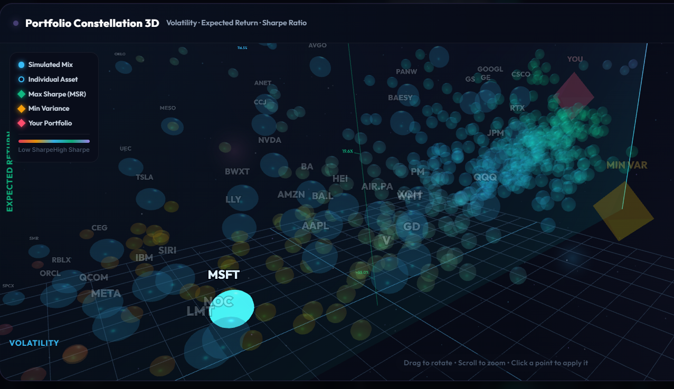Click the VOLATILITY axis label
The image size is (674, 389).
[34, 343]
